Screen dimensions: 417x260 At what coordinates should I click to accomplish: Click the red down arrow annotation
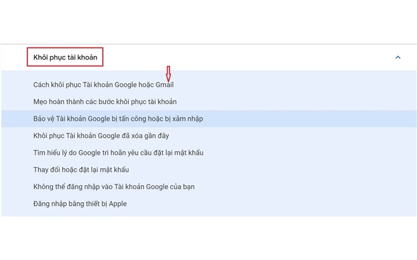coord(168,73)
